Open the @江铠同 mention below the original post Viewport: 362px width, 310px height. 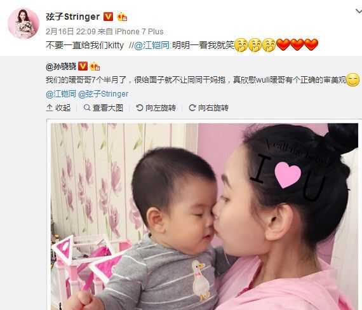click(x=61, y=94)
